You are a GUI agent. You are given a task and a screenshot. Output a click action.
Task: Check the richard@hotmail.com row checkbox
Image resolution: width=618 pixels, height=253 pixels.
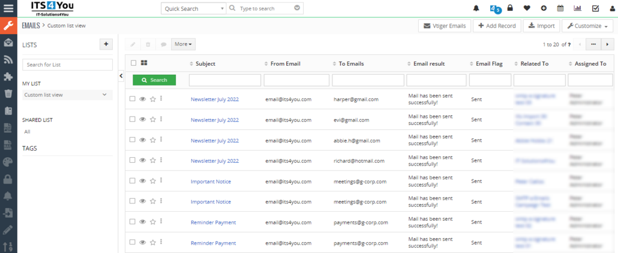pyautogui.click(x=133, y=160)
